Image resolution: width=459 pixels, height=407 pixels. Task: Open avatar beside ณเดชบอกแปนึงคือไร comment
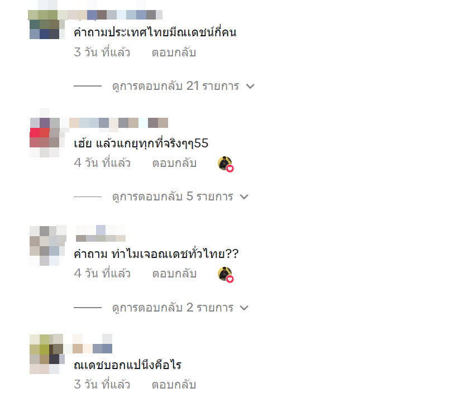point(47,354)
